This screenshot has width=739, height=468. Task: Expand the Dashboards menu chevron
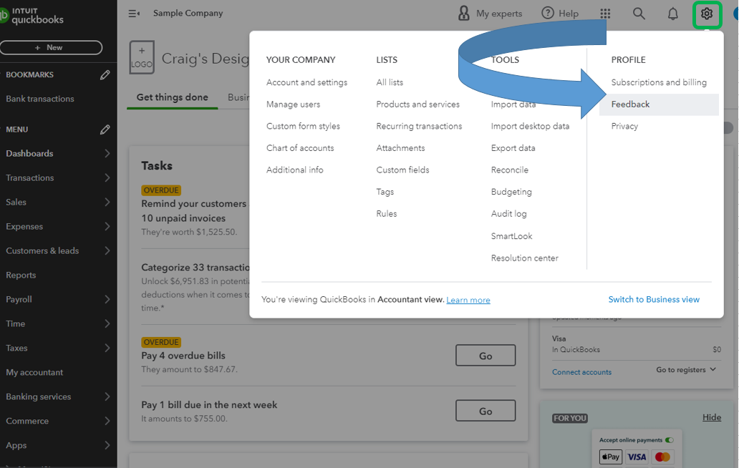click(107, 153)
